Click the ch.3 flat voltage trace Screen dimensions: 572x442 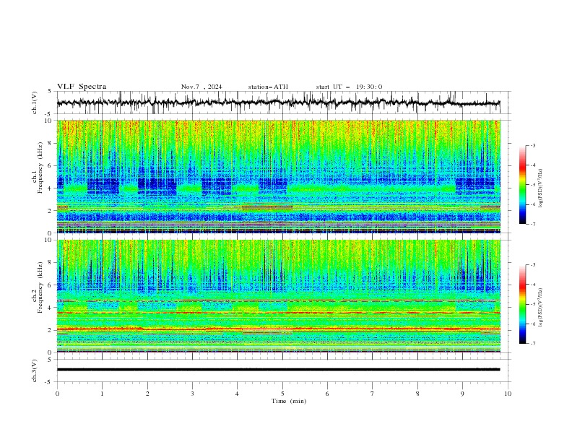[x=278, y=370]
